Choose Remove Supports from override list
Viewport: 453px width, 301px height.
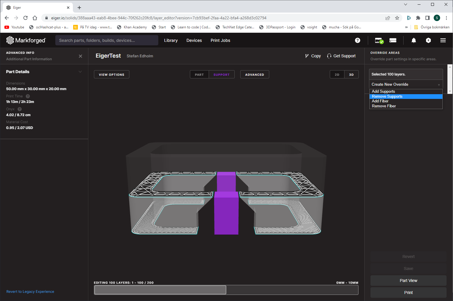click(387, 97)
